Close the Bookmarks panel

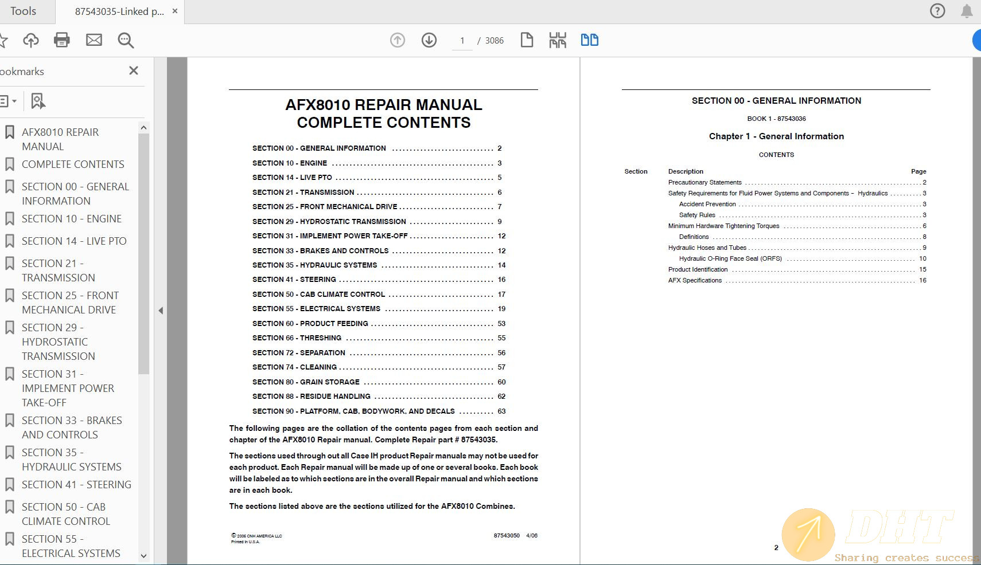134,70
